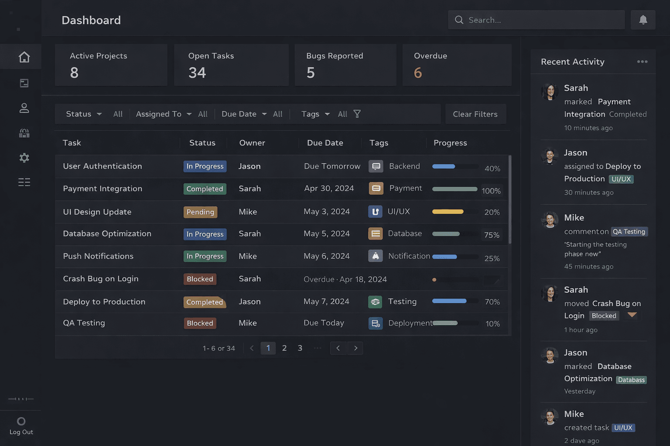Open the Assigned To dropdown
This screenshot has height=446, width=670.
coord(163,114)
